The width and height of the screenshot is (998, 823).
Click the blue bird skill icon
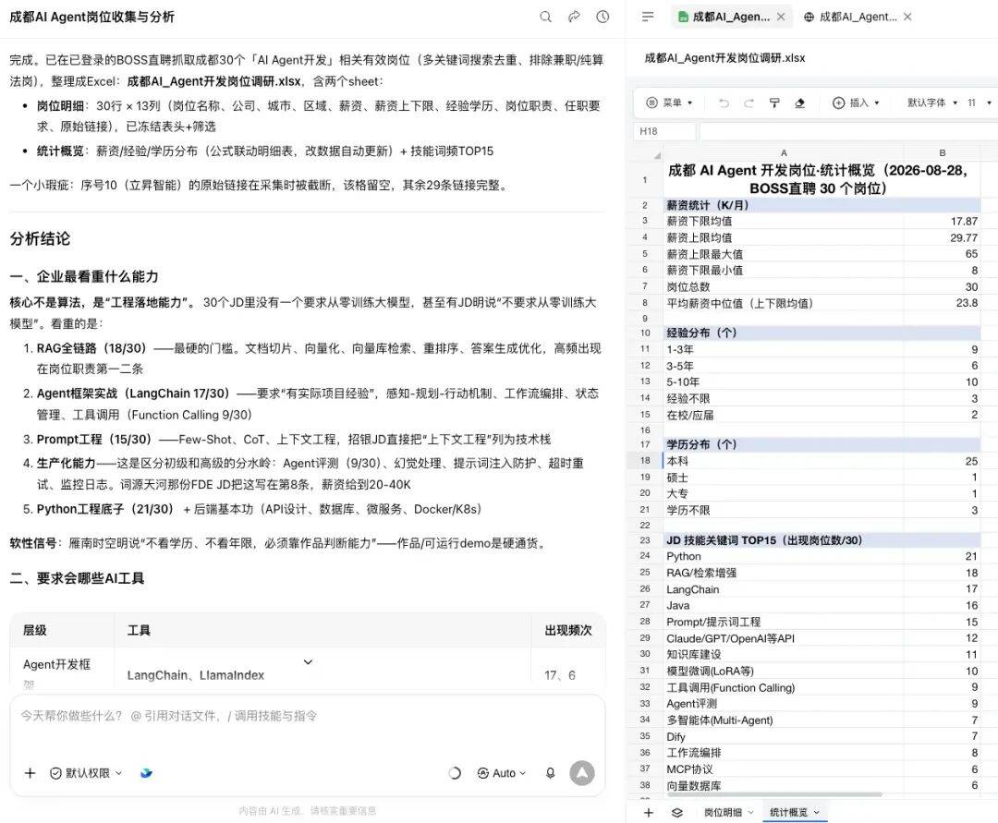click(146, 773)
